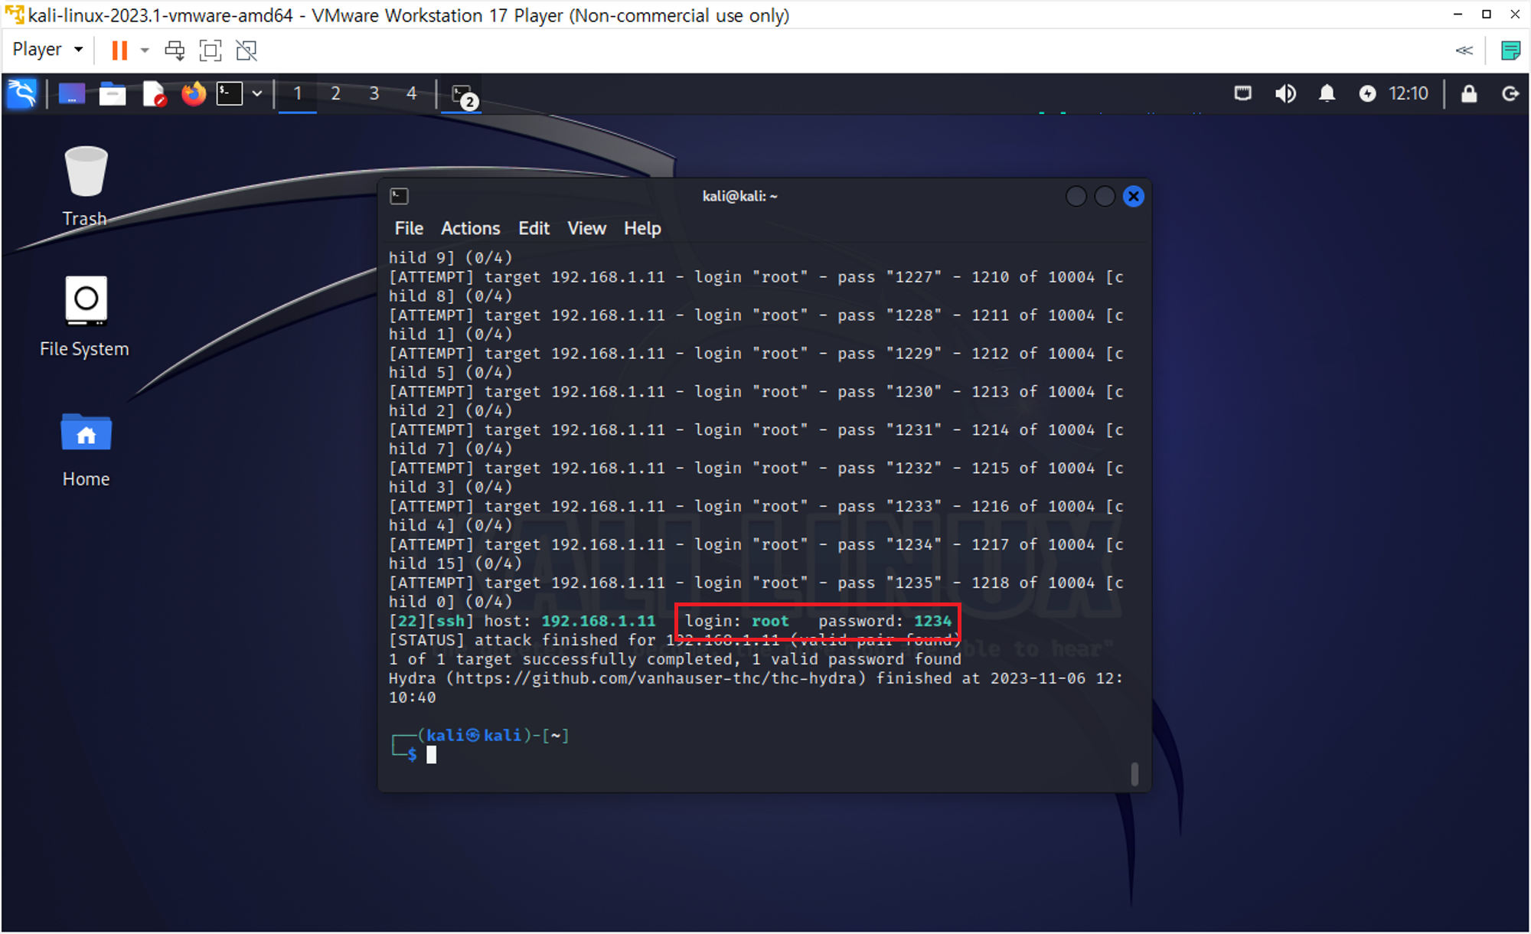Screen dimensions: 1531x934
Task: Click the power manager tray icon
Action: [x=1367, y=93]
